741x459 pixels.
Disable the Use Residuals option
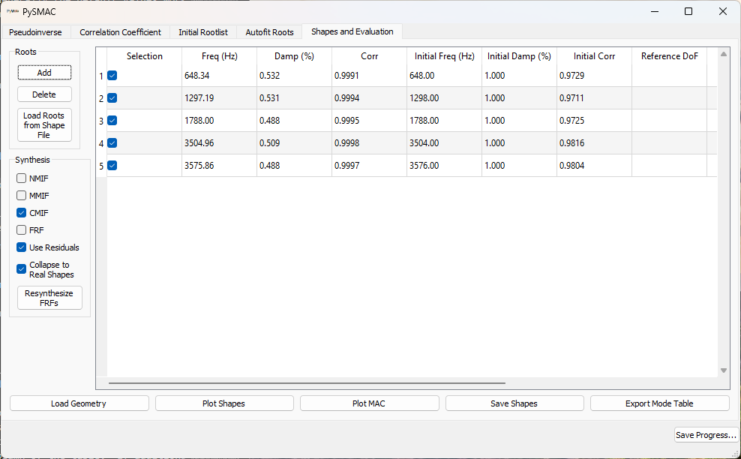tap(21, 247)
